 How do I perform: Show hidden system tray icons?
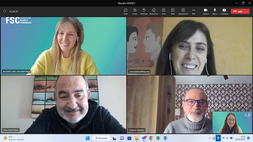(x=209, y=138)
